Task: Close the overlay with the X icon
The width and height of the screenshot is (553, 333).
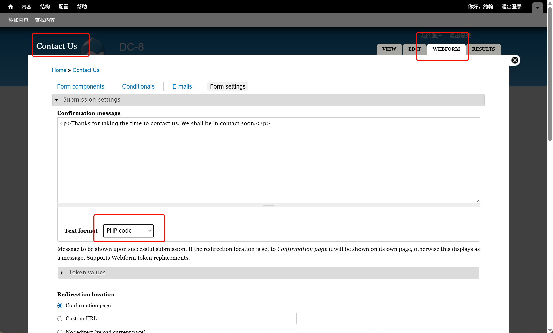Action: click(x=515, y=60)
